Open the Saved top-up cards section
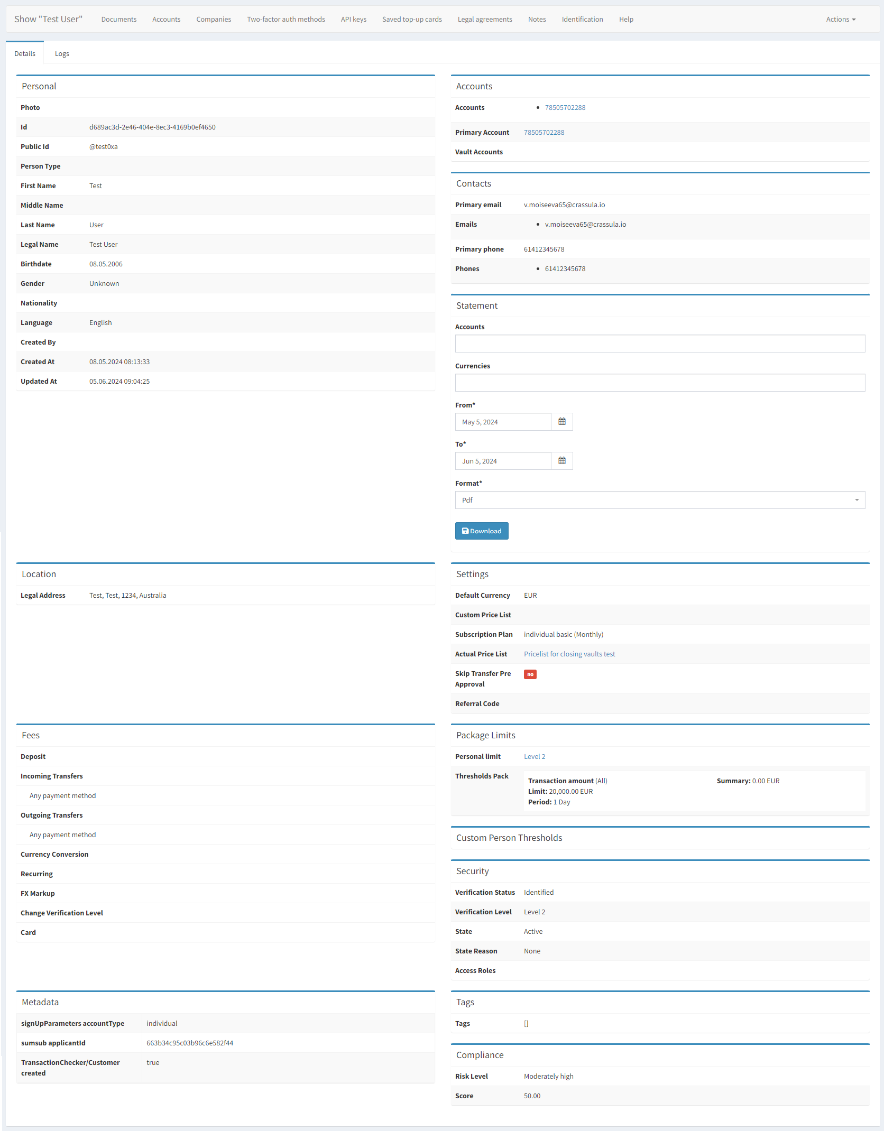The width and height of the screenshot is (884, 1131). click(411, 19)
